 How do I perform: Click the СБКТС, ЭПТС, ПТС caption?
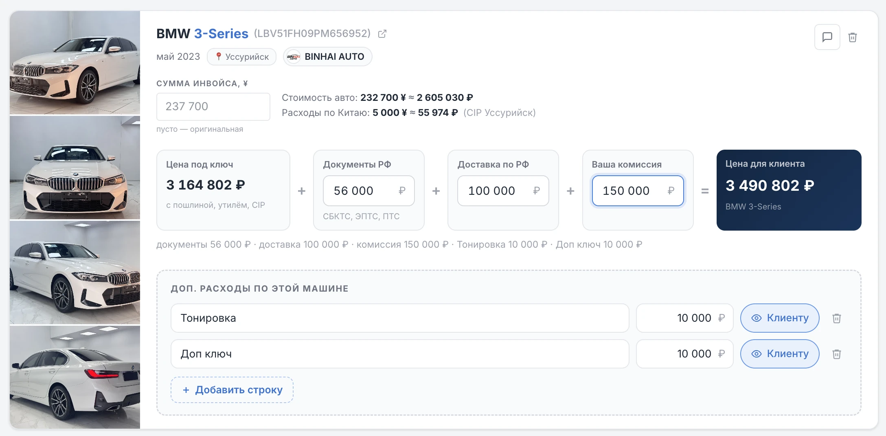point(361,216)
